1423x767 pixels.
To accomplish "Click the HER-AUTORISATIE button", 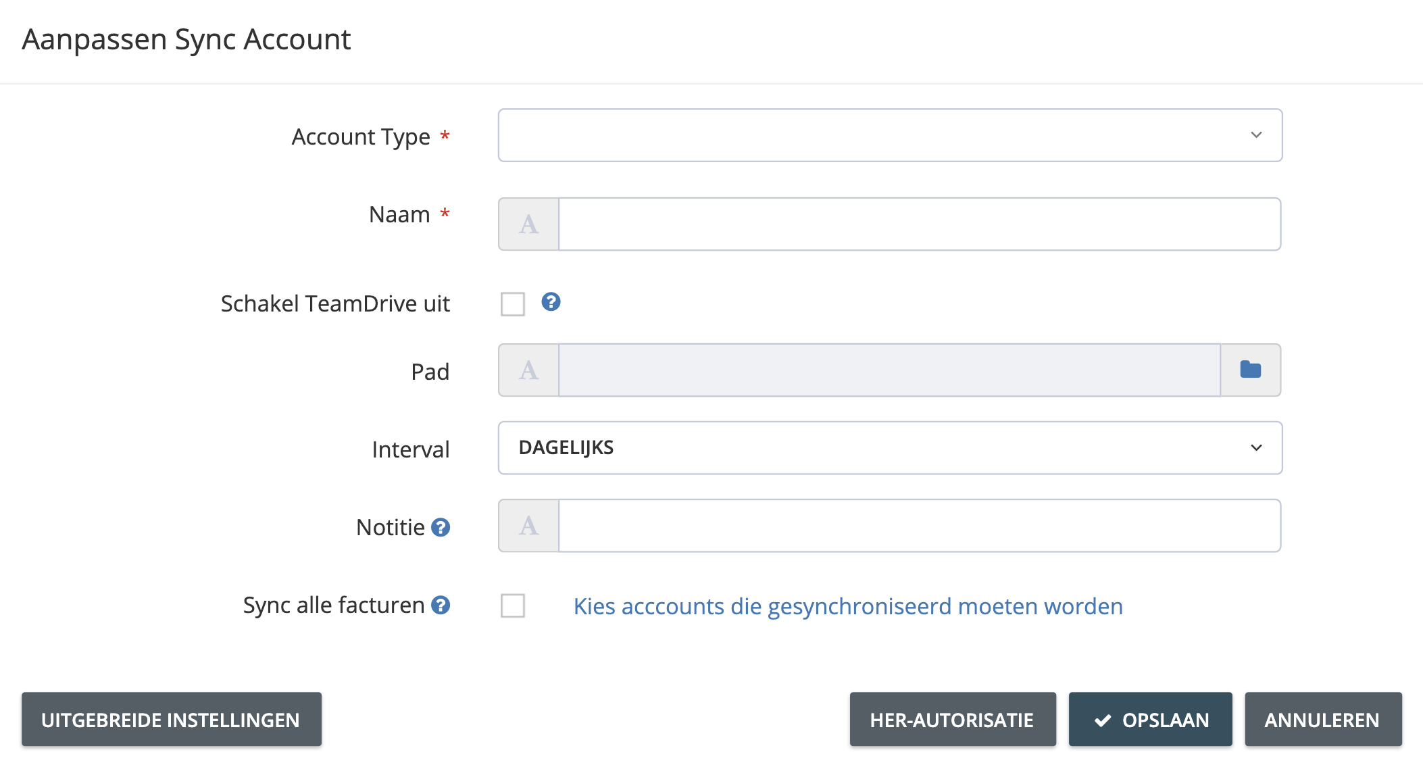I will point(953,720).
